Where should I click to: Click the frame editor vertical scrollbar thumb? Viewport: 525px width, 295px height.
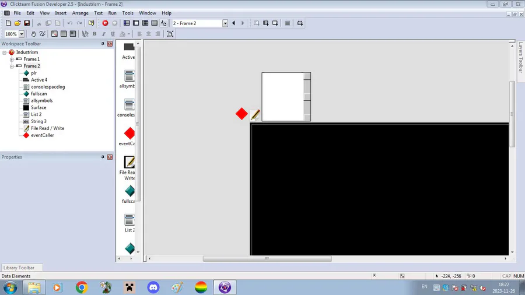click(x=512, y=114)
